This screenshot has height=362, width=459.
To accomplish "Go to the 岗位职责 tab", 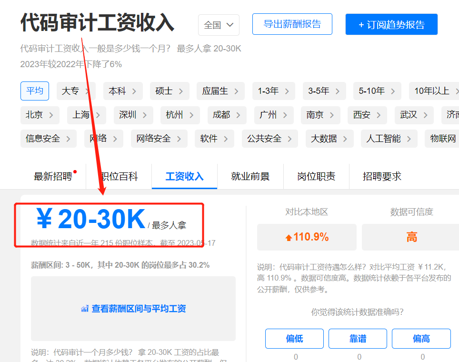I will 316,176.
